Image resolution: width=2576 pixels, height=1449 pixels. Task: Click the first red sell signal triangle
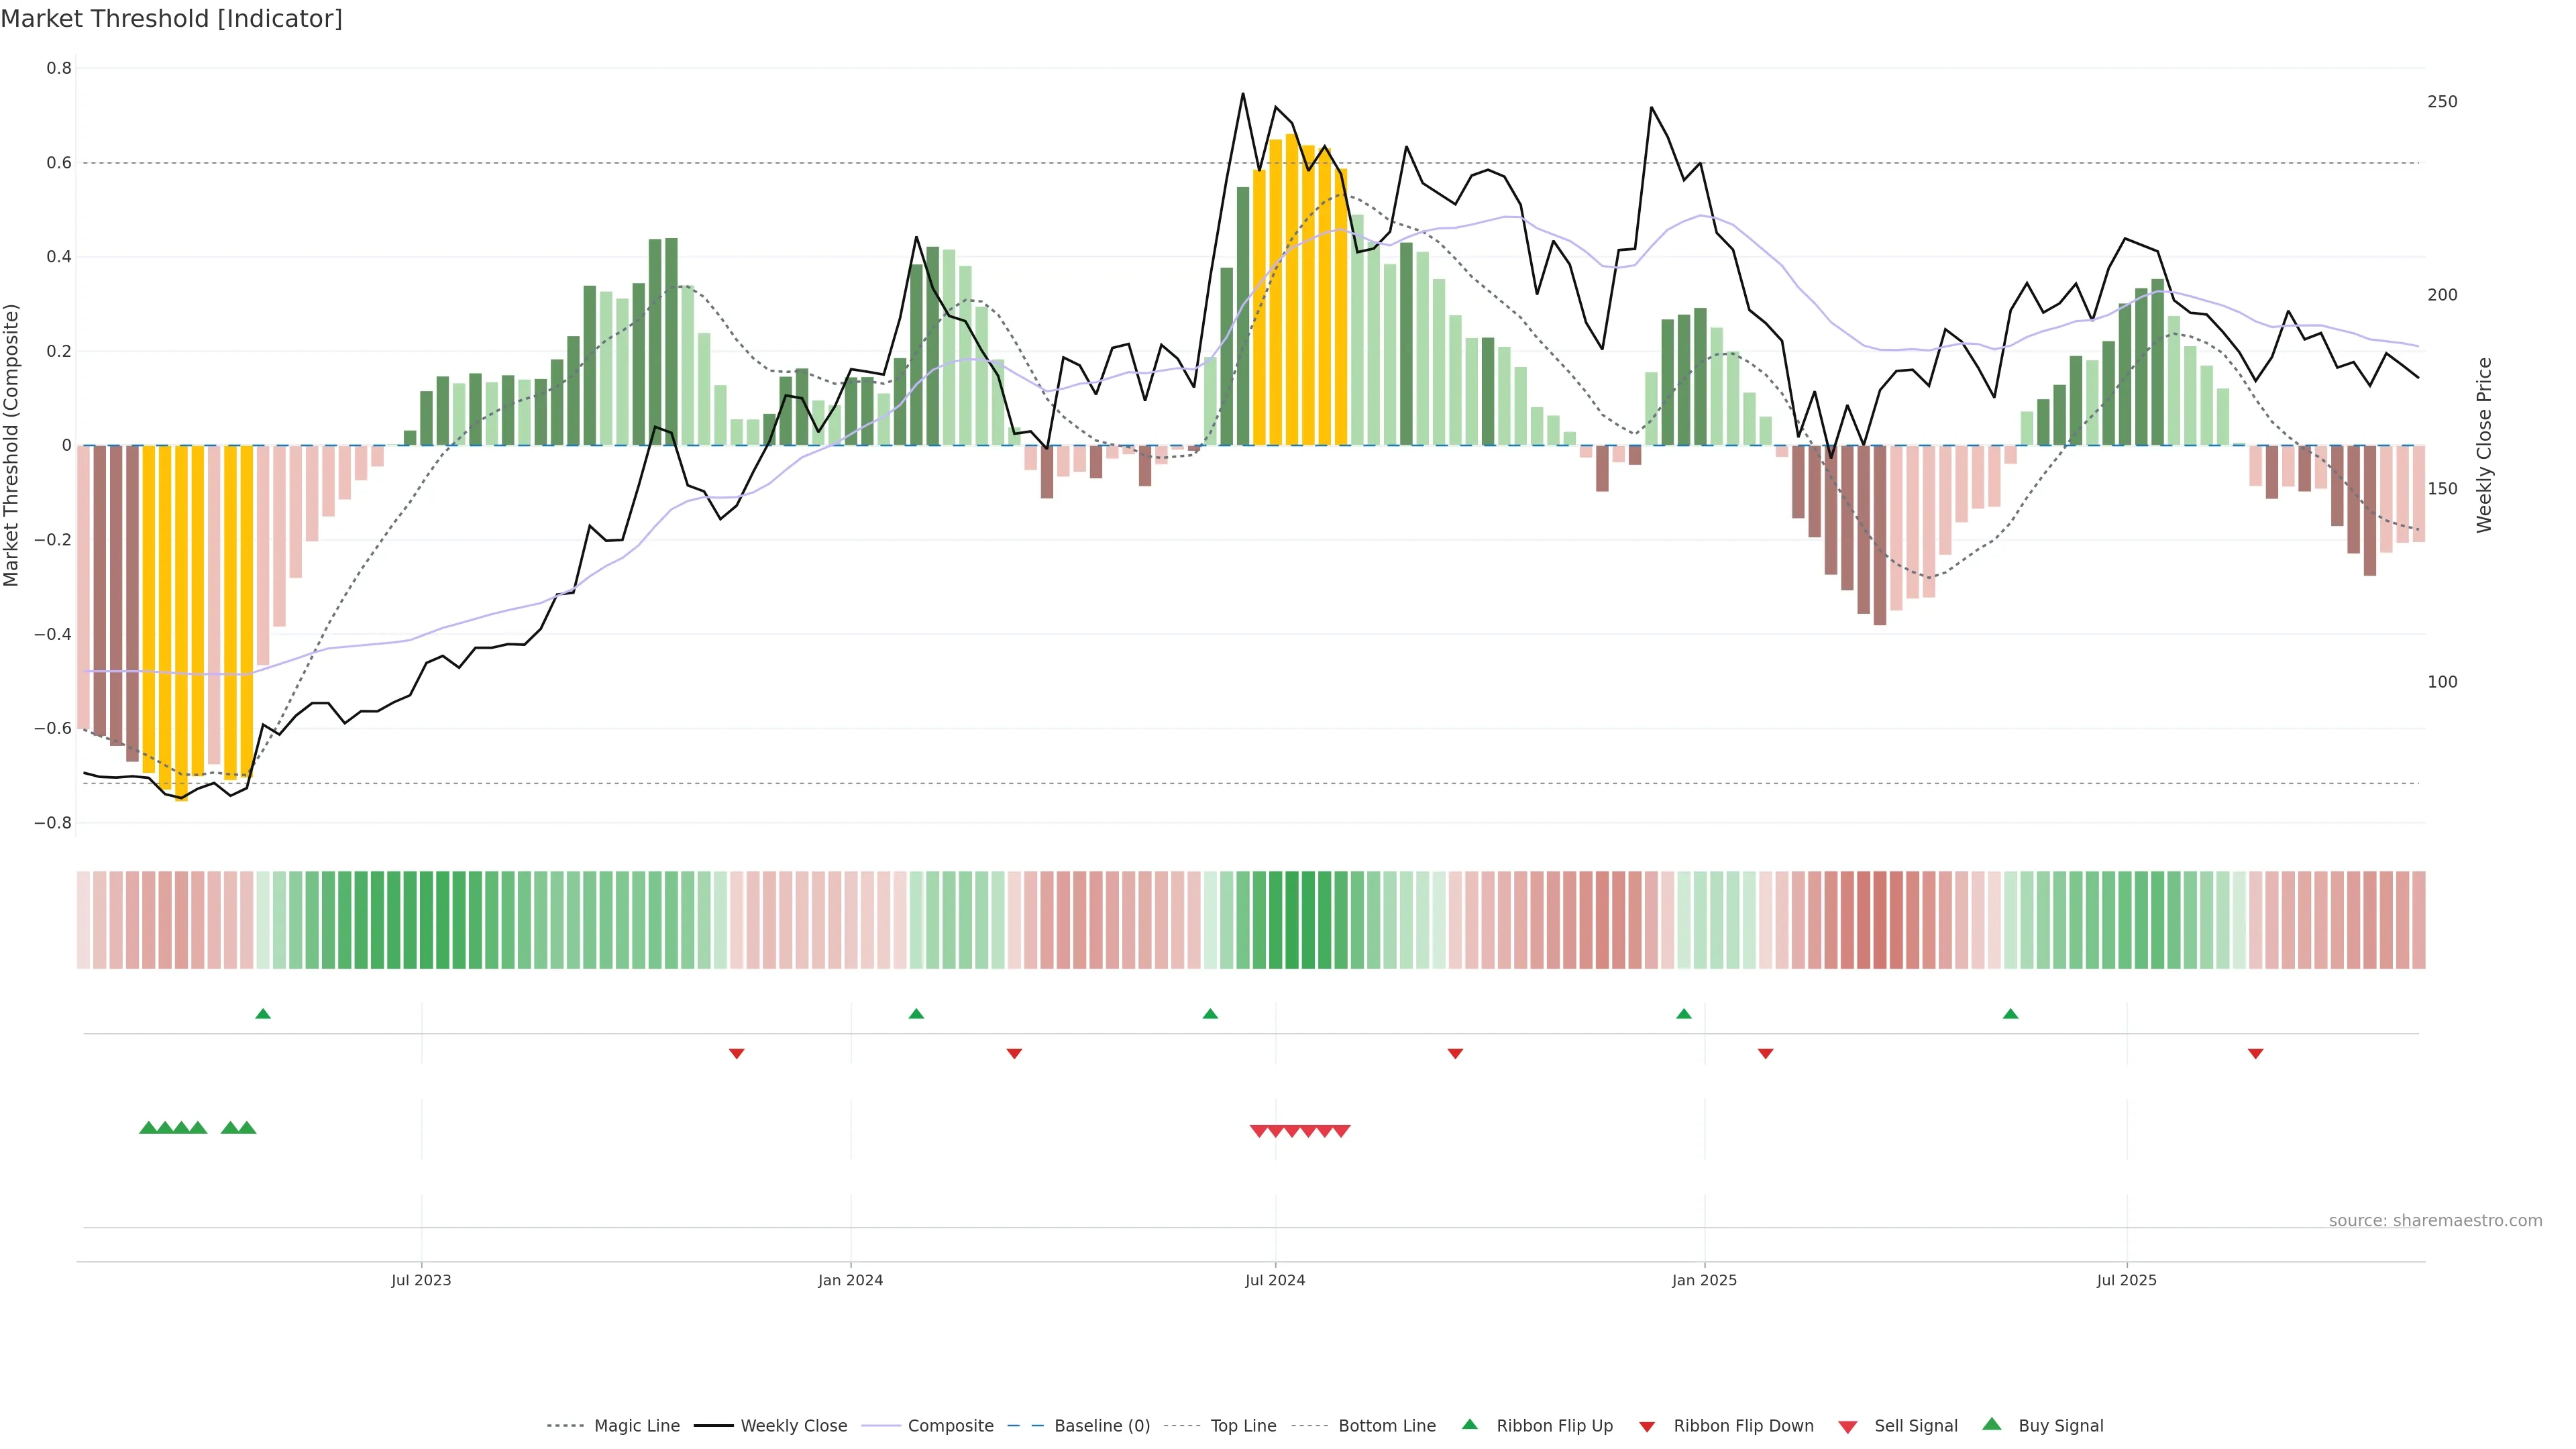click(1259, 1131)
